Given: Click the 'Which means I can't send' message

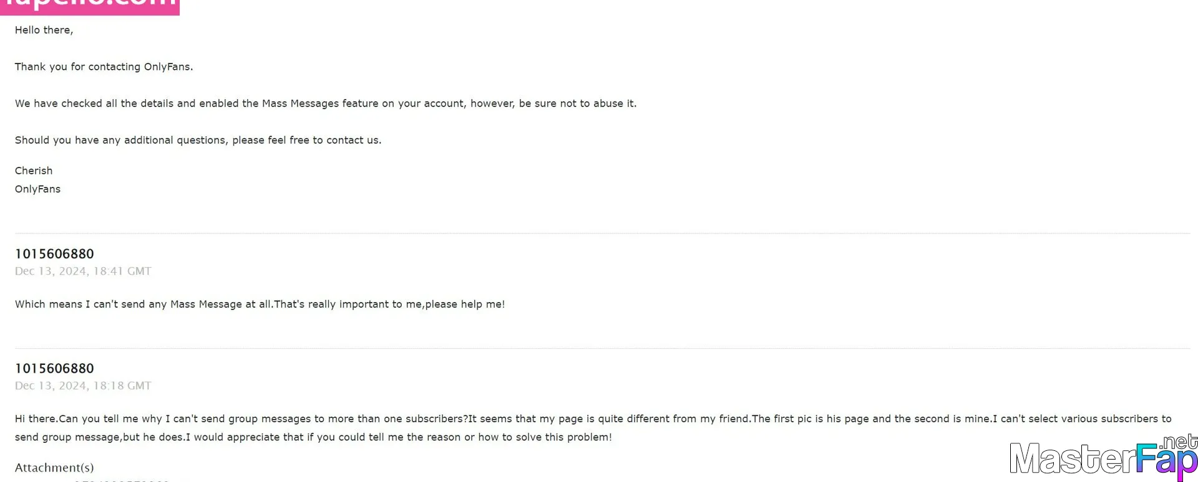Looking at the screenshot, I should tap(260, 305).
